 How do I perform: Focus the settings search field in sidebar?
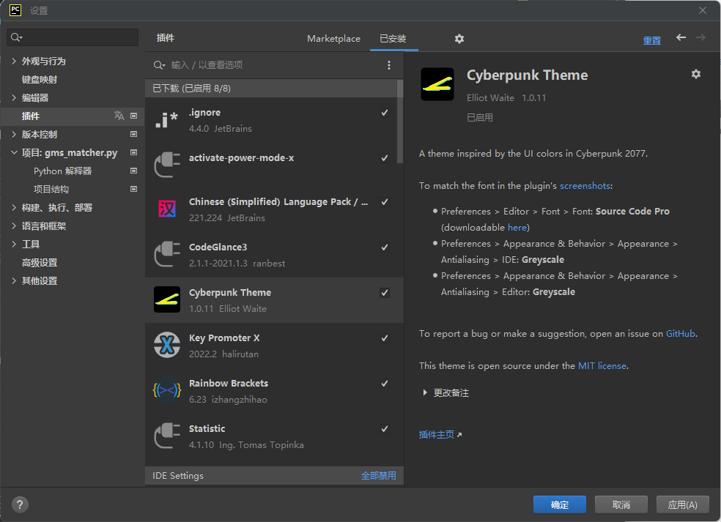[73, 37]
